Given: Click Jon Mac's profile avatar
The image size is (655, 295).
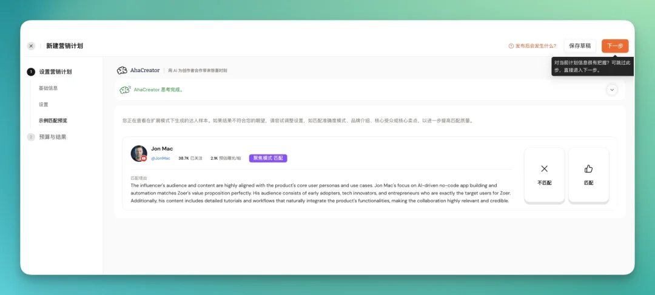Looking at the screenshot, I should coord(139,153).
